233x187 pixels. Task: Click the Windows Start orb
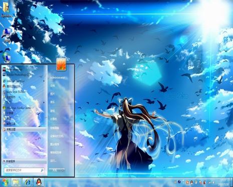coord(5,183)
